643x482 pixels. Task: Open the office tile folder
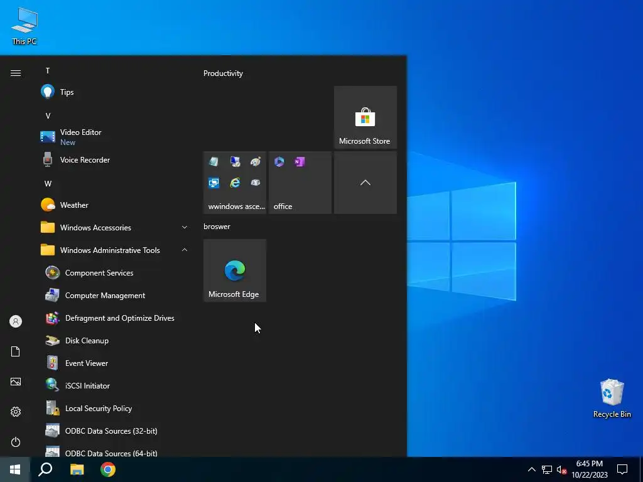pyautogui.click(x=300, y=183)
